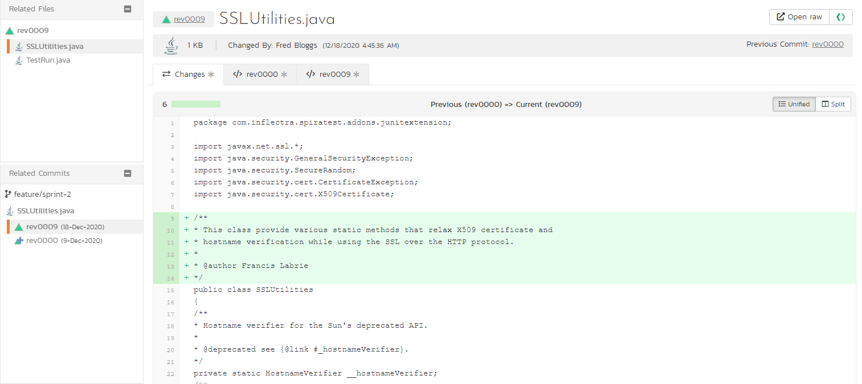Click asterisk icon on rev0000 tab

click(x=284, y=75)
